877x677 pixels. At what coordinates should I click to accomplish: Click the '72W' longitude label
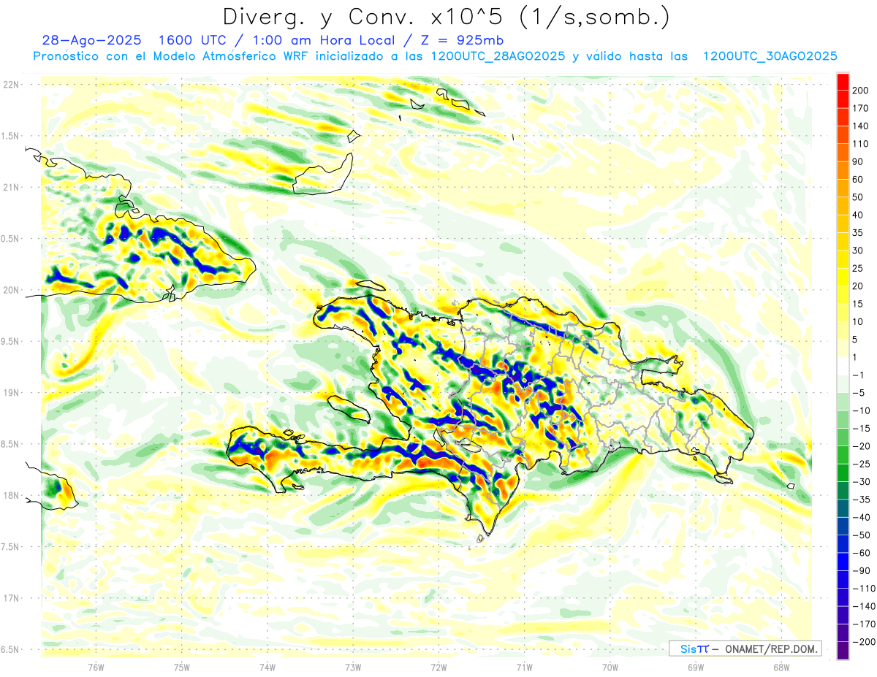[438, 667]
